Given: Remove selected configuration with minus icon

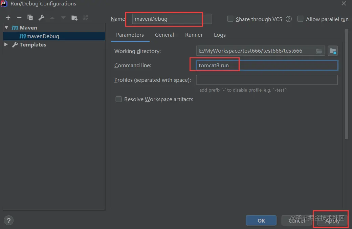Looking at the screenshot, I should coord(19,18).
